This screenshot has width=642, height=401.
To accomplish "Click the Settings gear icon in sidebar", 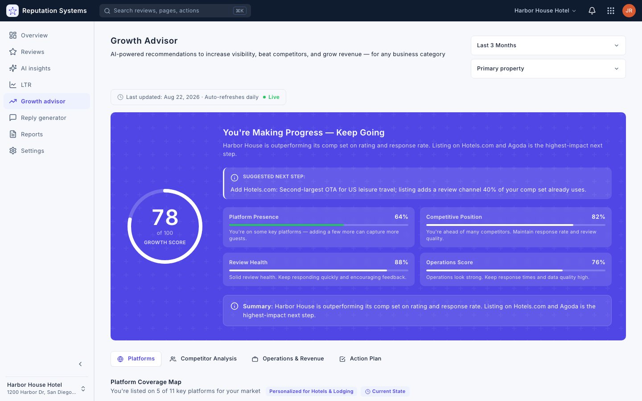I will point(13,151).
